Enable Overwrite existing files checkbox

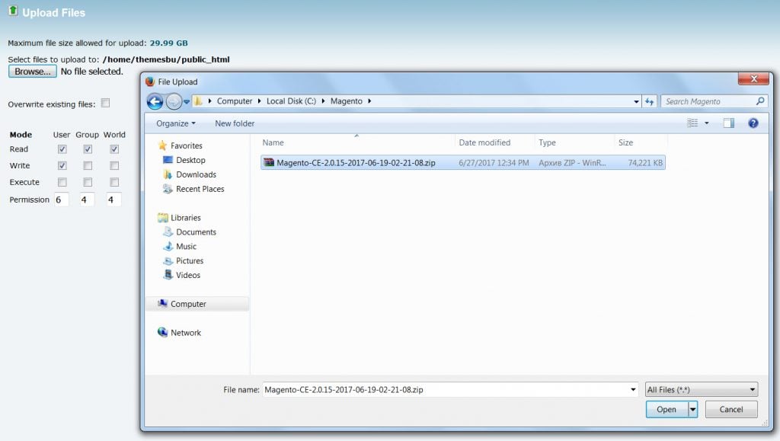[106, 104]
